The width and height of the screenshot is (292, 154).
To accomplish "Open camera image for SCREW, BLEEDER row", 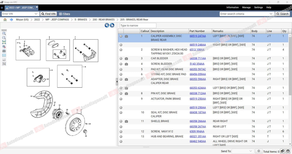I will pyautogui.click(x=126, y=64).
